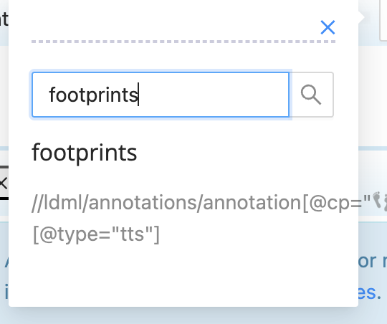Click the shaded page area beneath the popup
Image resolution: width=387 pixels, height=324 pixels.
click(193, 315)
